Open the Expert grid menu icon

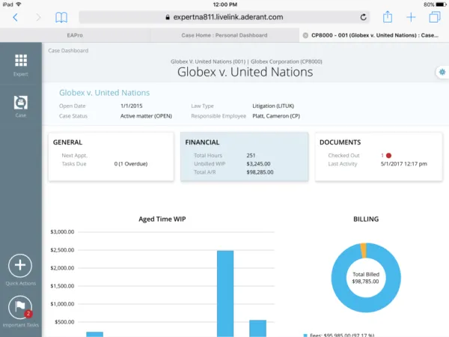tap(21, 61)
